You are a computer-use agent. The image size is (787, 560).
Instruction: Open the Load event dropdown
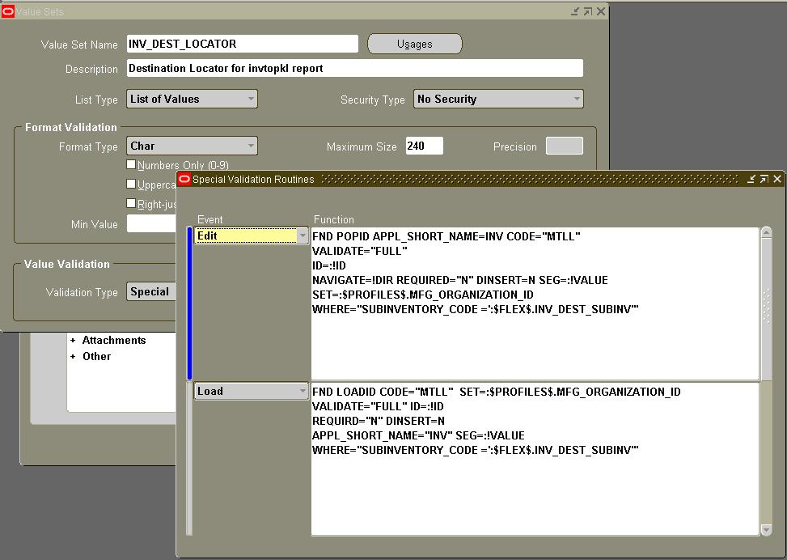[301, 391]
